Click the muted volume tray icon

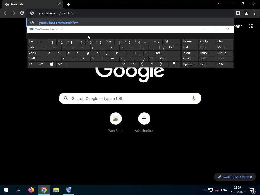[x=216, y=190]
